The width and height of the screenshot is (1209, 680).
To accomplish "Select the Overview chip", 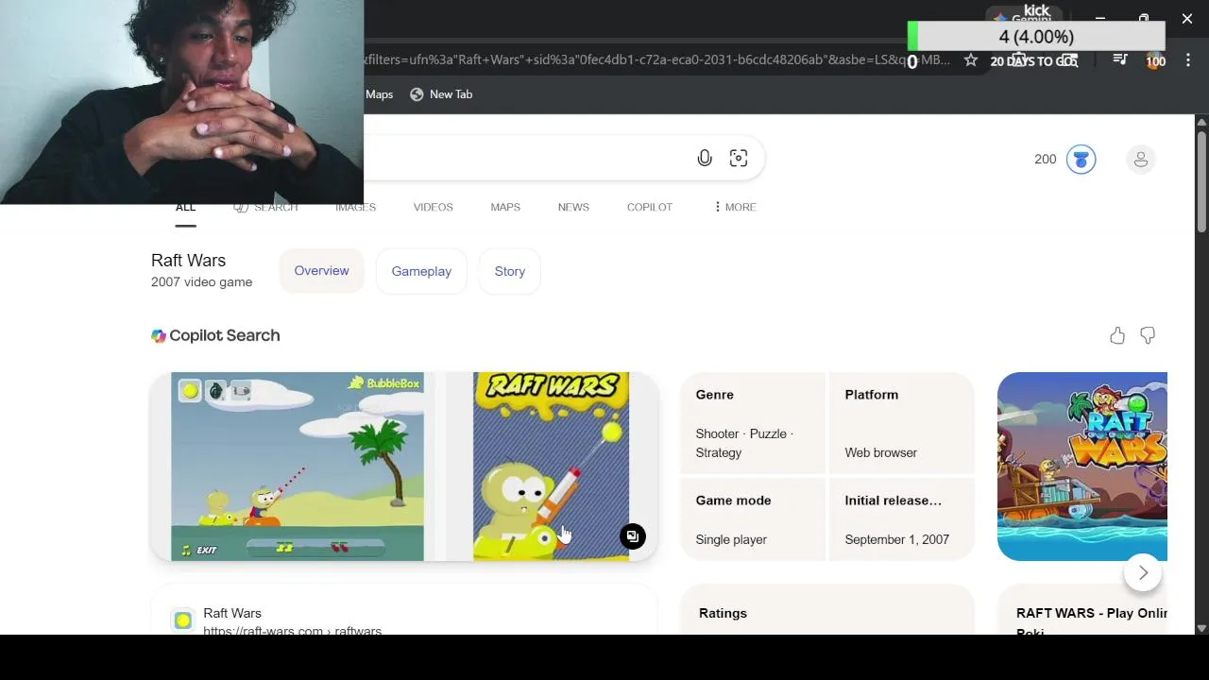I will 321,271.
